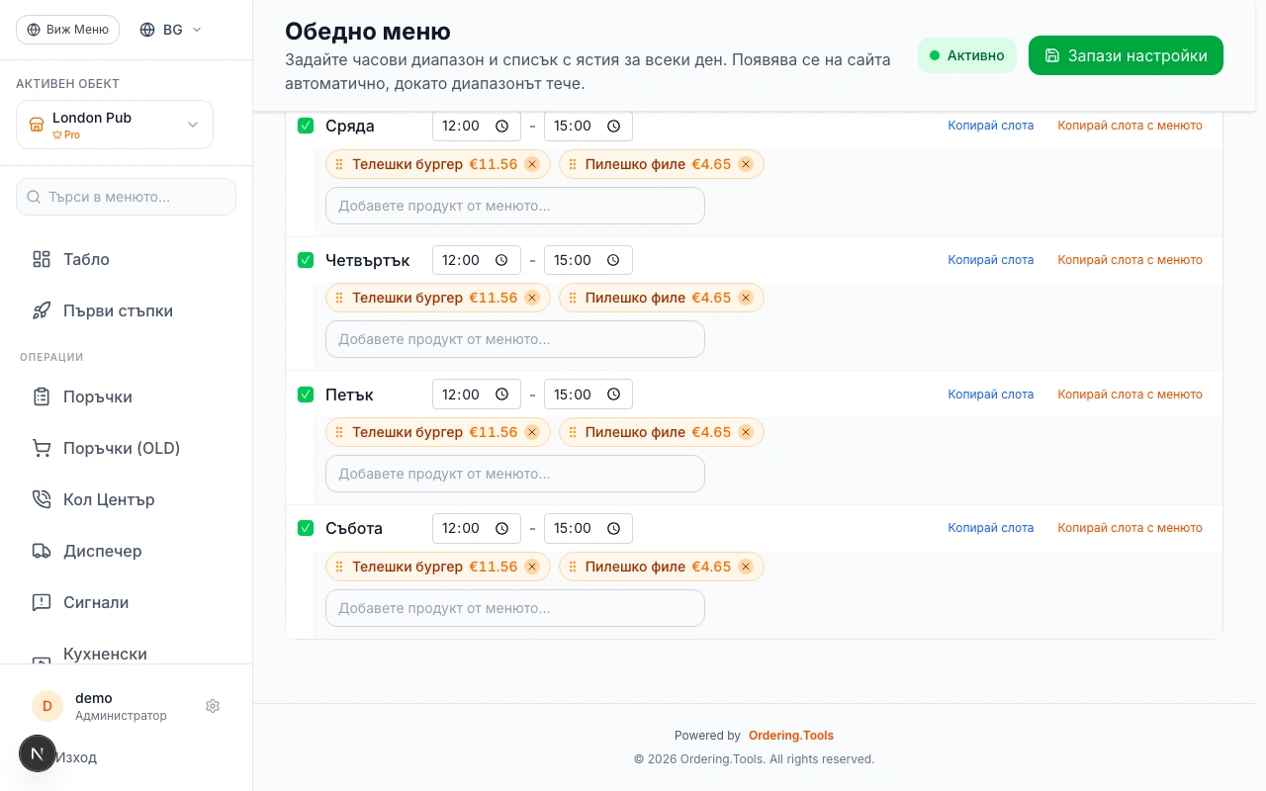The image size is (1266, 791).
Task: Save settings with Запази настройки
Action: click(x=1126, y=55)
